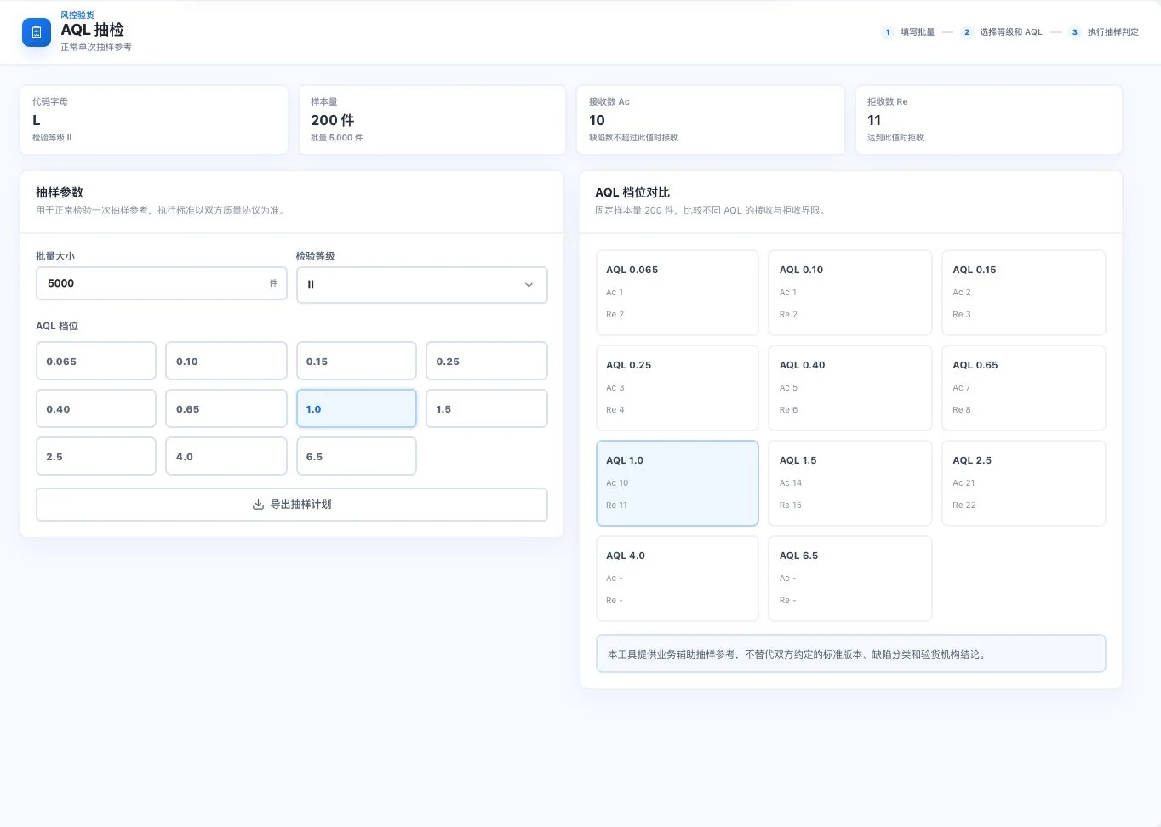Image resolution: width=1161 pixels, height=827 pixels.
Task: Click the 接收数 Ac value 10
Action: 597,120
